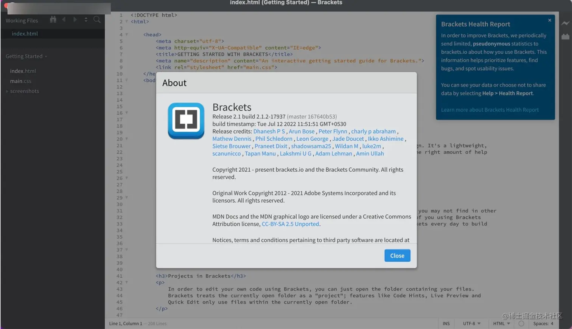Toggle the Spaces indentation type label
Screen dimensions: 572x329
(x=541, y=323)
